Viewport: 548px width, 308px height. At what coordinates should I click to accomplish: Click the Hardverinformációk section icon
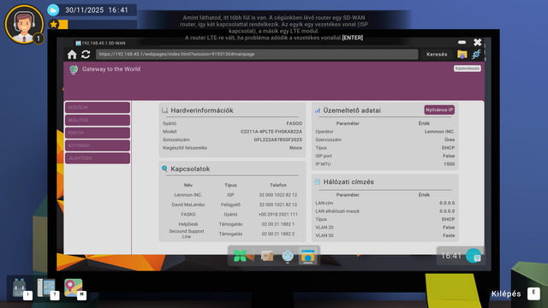pos(164,110)
